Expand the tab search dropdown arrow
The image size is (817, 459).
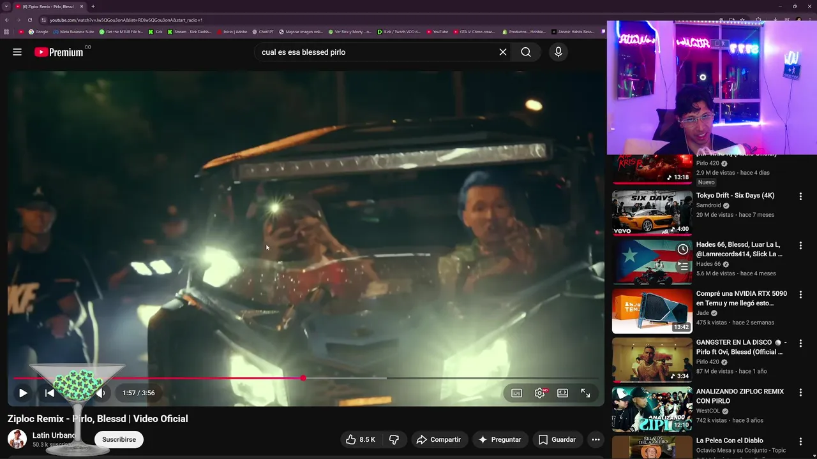point(6,6)
